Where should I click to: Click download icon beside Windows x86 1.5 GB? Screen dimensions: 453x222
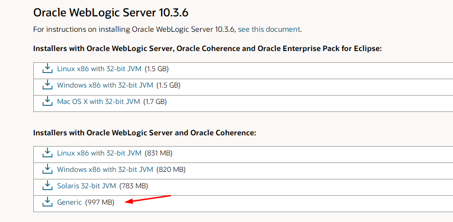pyautogui.click(x=47, y=85)
